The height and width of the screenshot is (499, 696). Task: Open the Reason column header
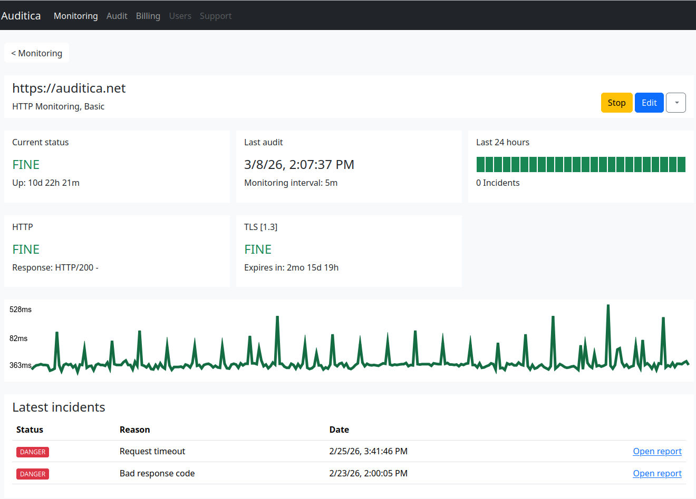(x=134, y=430)
